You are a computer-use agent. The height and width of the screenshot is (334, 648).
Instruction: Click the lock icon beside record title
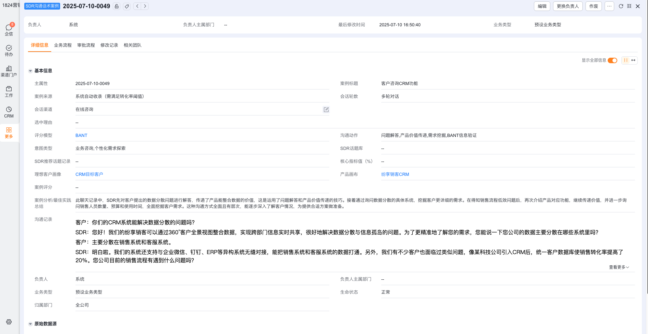click(x=116, y=6)
